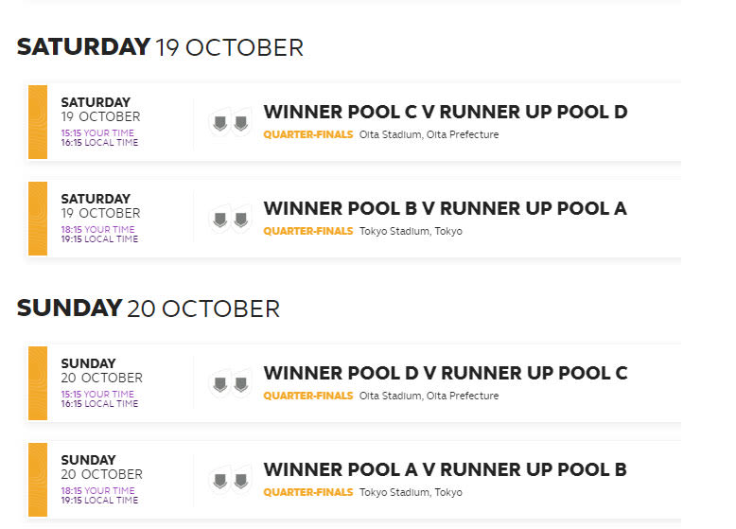Click left shield icon for Winner Pool D

pos(220,384)
